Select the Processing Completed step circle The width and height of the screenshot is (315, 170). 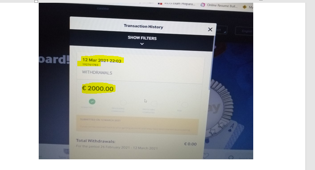[154, 104]
